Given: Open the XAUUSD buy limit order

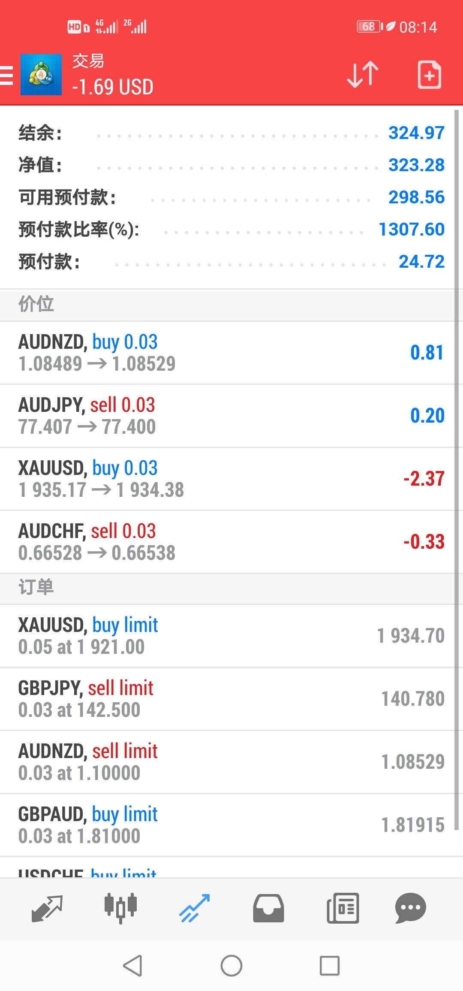Looking at the screenshot, I should (227, 636).
